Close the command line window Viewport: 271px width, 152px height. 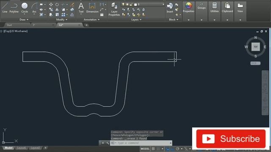(103, 143)
